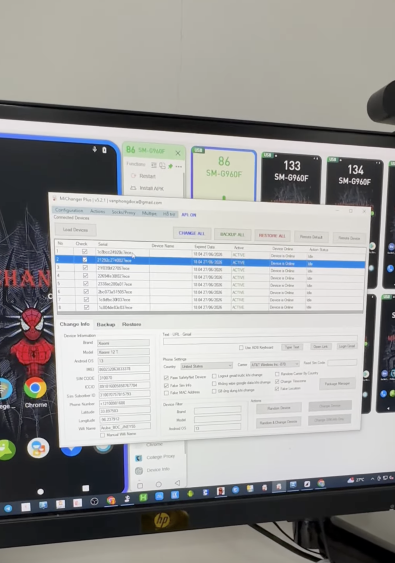Screen dimensions: 395x563
Task: Click the Open Link button
Action: coord(320,346)
